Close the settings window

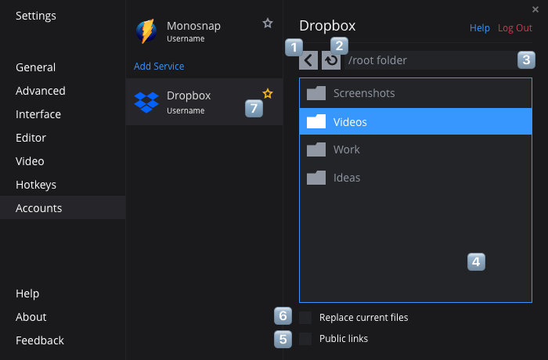535,9
